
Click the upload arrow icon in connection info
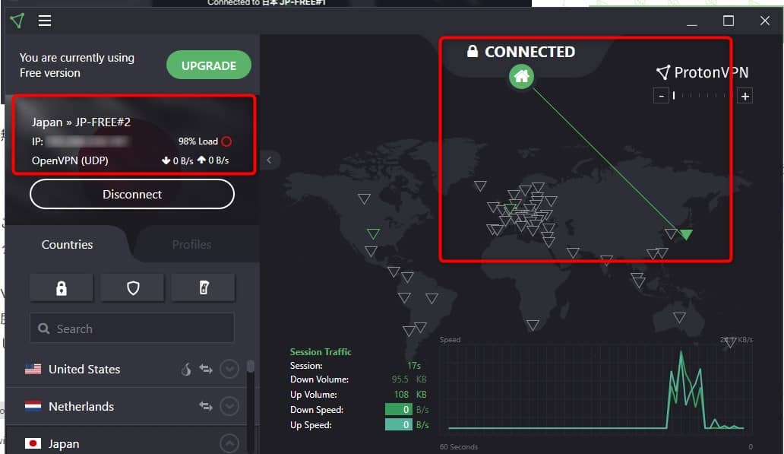pyautogui.click(x=201, y=160)
